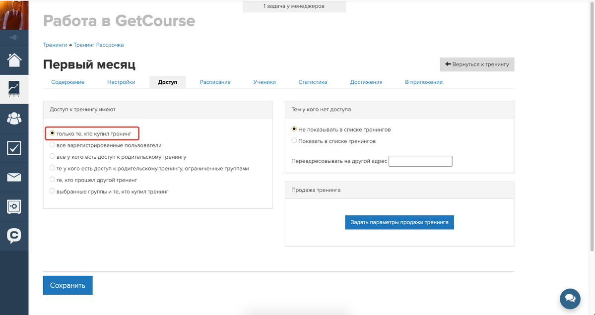Open the chat bubble icon in sidebar
The width and height of the screenshot is (595, 315).
(x=14, y=236)
